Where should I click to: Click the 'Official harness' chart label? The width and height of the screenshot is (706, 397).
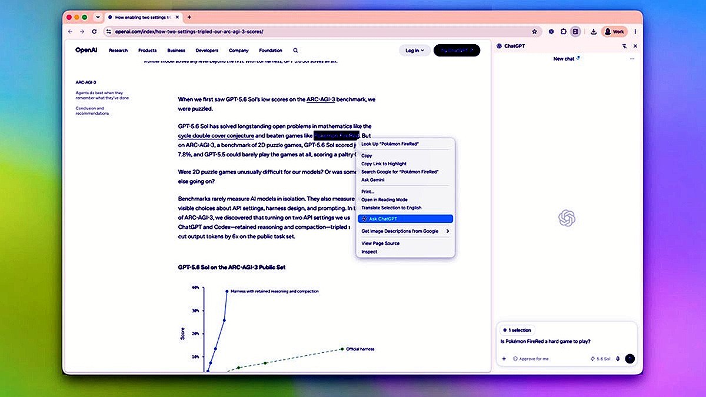[x=360, y=349]
